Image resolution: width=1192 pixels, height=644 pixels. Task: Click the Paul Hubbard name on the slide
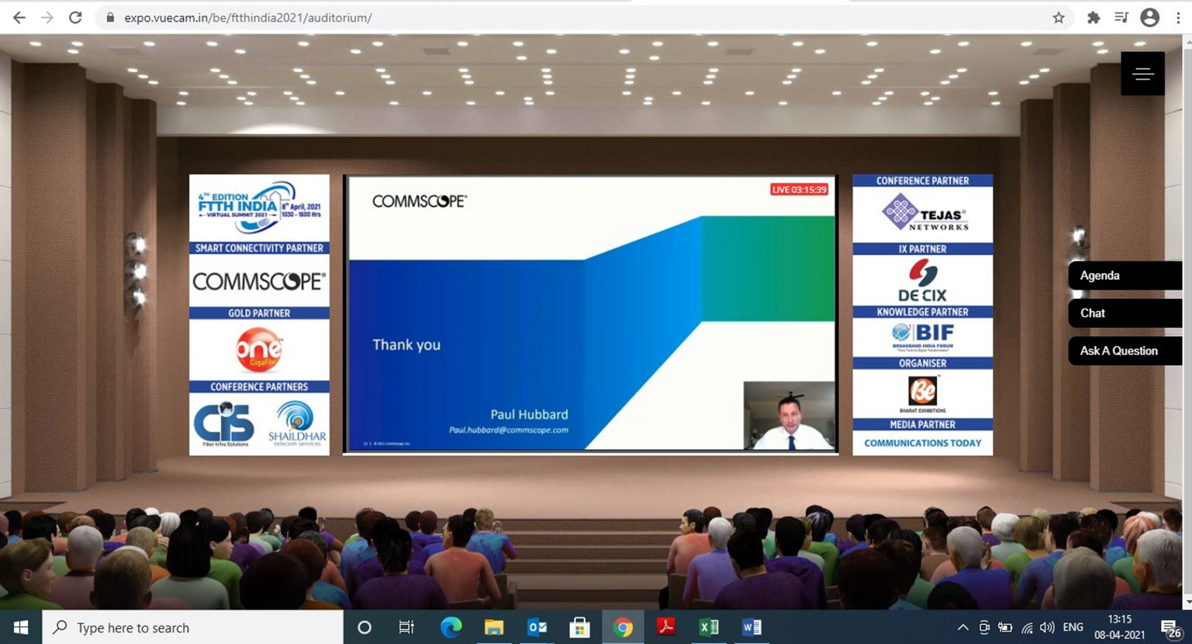point(528,414)
